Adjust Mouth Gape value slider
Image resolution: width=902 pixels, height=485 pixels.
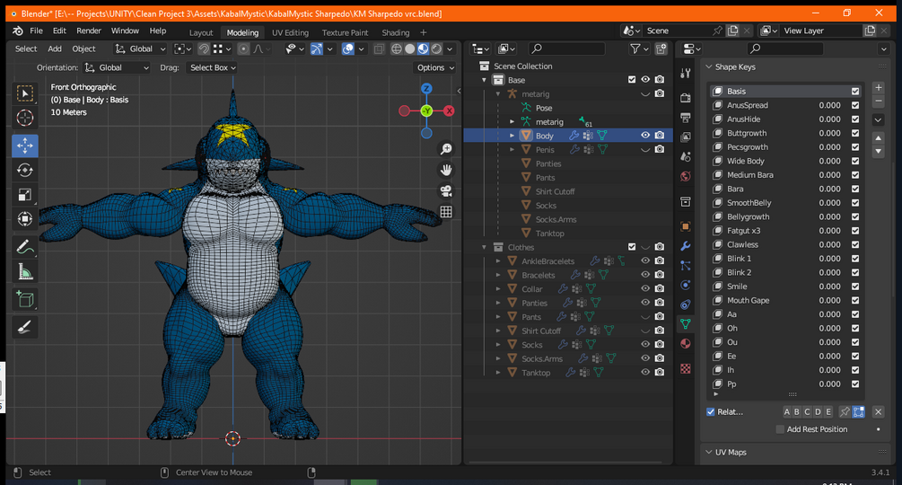click(x=829, y=300)
